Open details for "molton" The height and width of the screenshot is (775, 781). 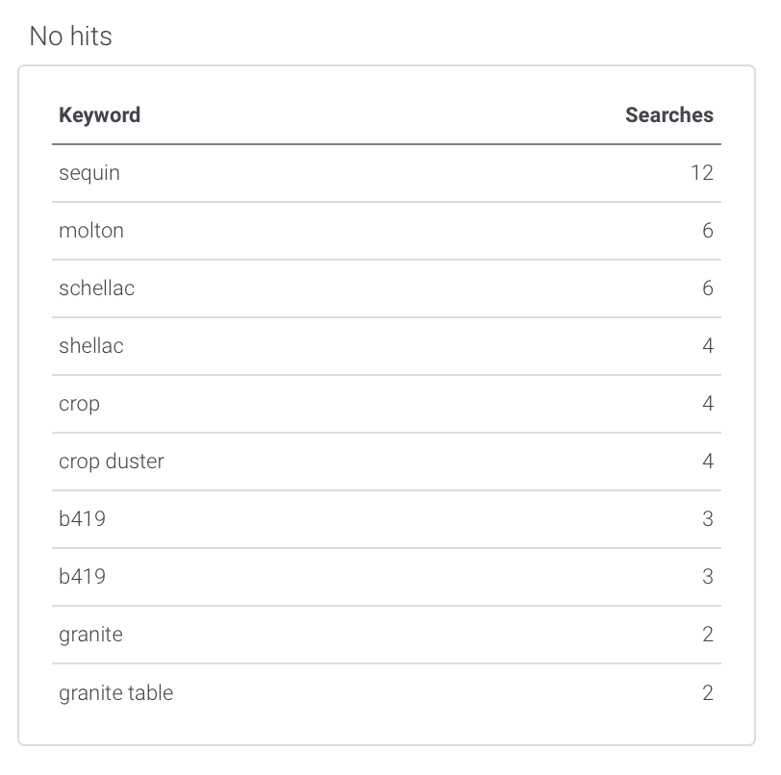[91, 231]
